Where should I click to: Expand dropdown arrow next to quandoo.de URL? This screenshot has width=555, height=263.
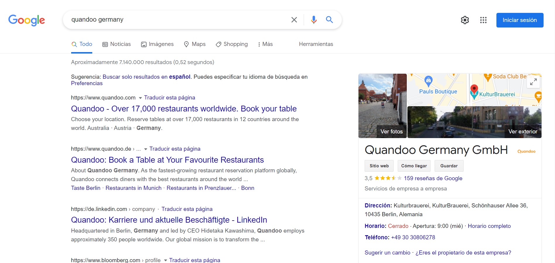coord(146,149)
